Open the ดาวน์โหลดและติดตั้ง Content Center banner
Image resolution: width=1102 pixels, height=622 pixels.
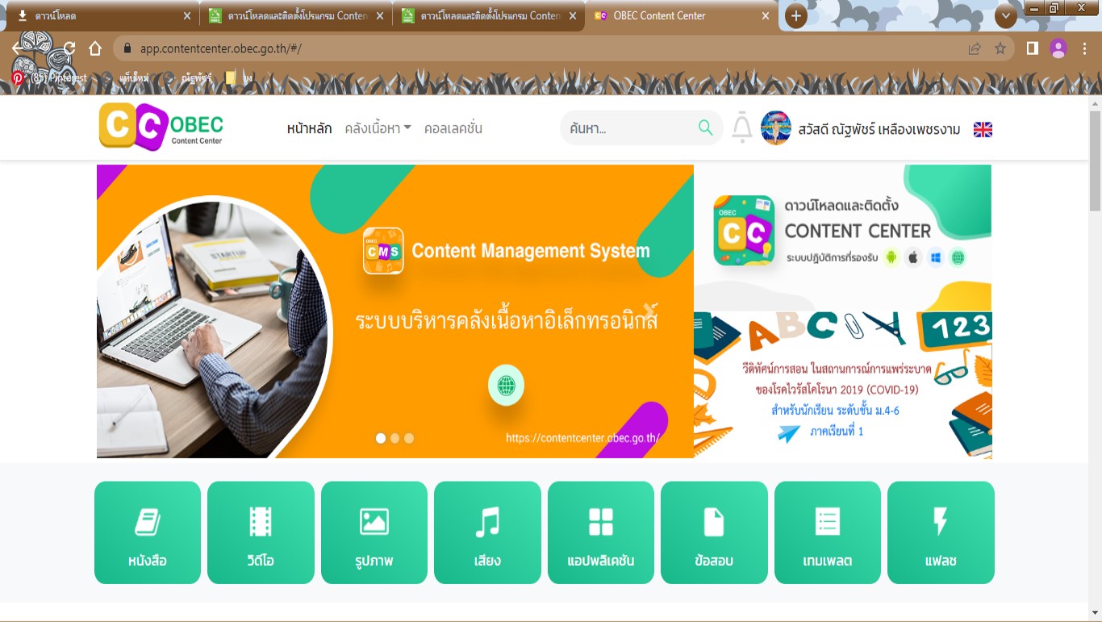tap(843, 238)
